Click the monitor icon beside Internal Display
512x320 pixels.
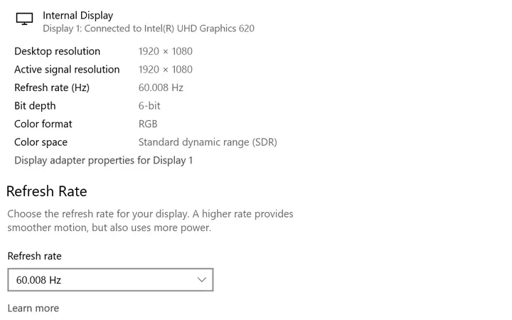pyautogui.click(x=24, y=18)
